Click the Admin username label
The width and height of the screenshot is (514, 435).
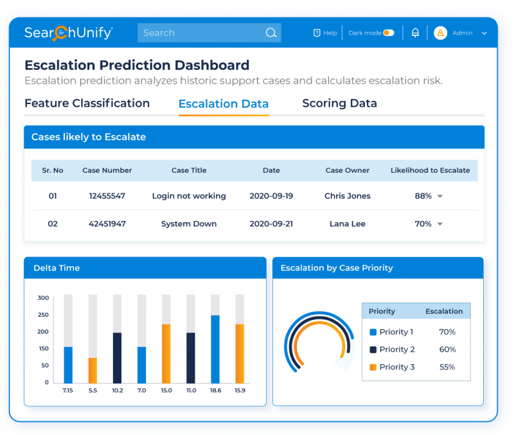tap(463, 33)
